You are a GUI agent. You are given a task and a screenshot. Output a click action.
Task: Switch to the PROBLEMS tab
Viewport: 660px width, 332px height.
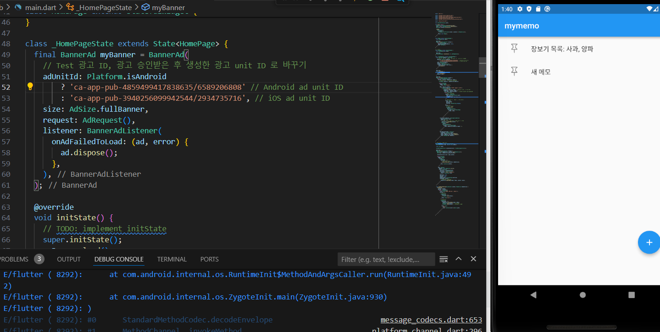point(14,259)
